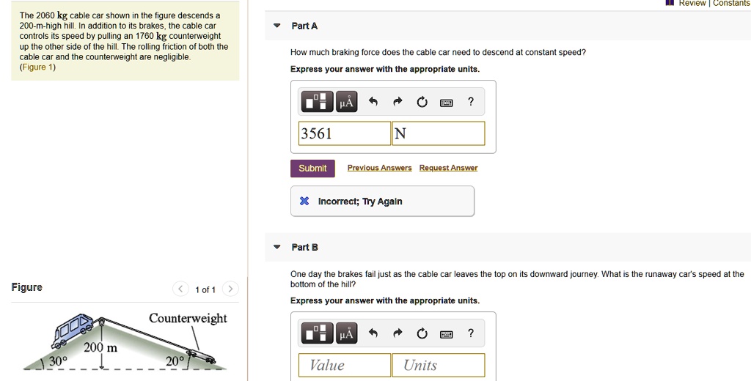Undo last entry in Part B
This screenshot has height=381, width=751.
(x=373, y=334)
